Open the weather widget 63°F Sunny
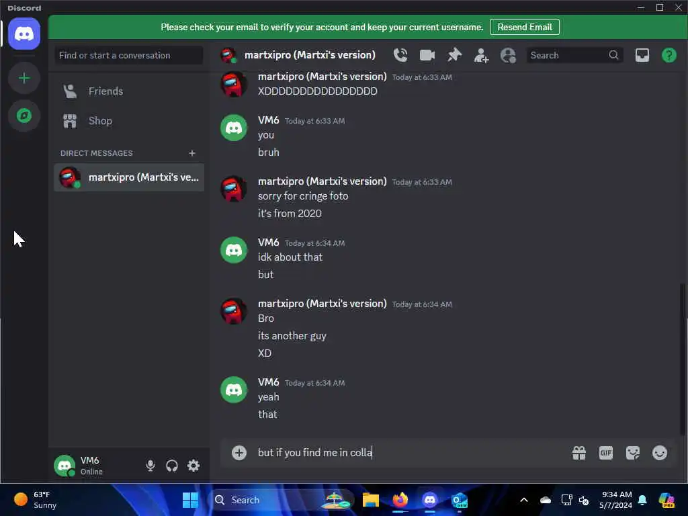Image resolution: width=688 pixels, height=516 pixels. click(x=36, y=500)
